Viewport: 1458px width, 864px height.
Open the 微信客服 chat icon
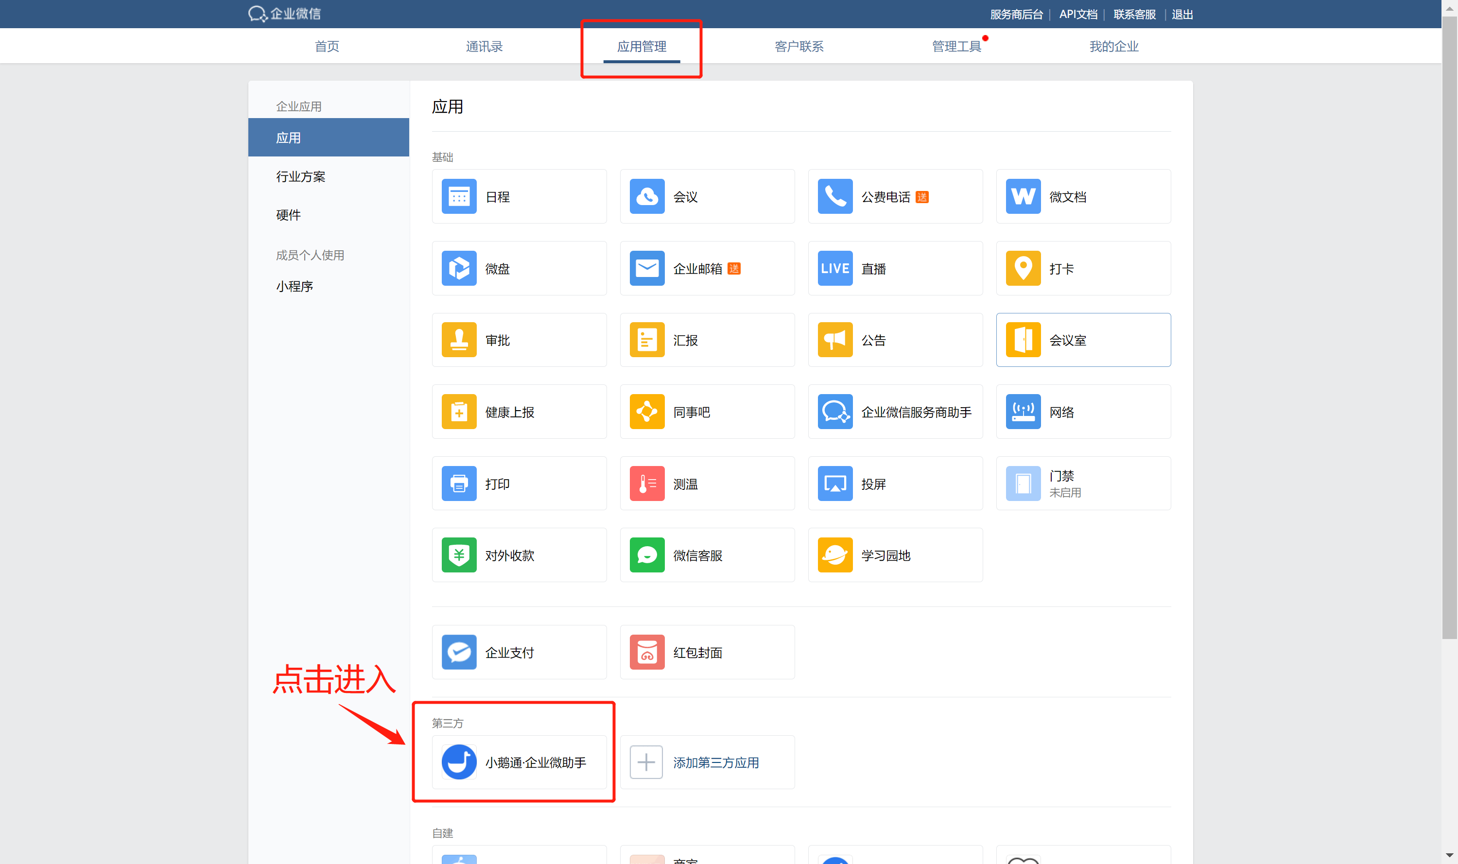point(647,555)
